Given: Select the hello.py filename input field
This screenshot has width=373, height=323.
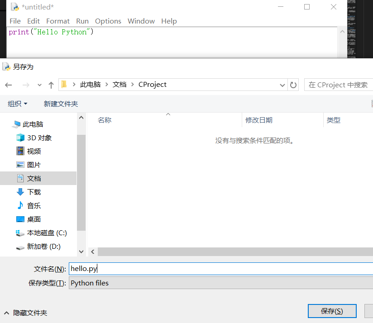Looking at the screenshot, I should click(x=136, y=268).
